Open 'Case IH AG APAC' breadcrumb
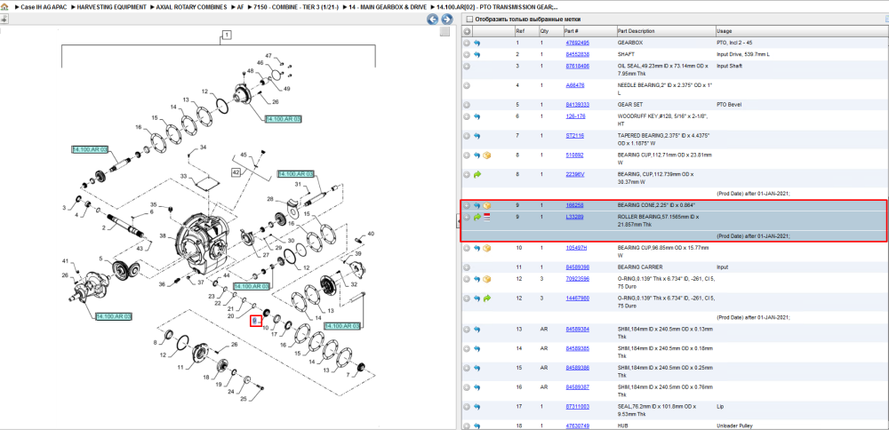This screenshot has width=889, height=430. (x=44, y=7)
